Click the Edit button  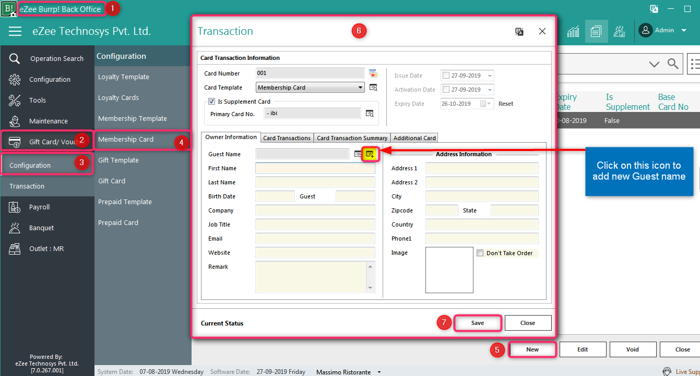(x=583, y=349)
